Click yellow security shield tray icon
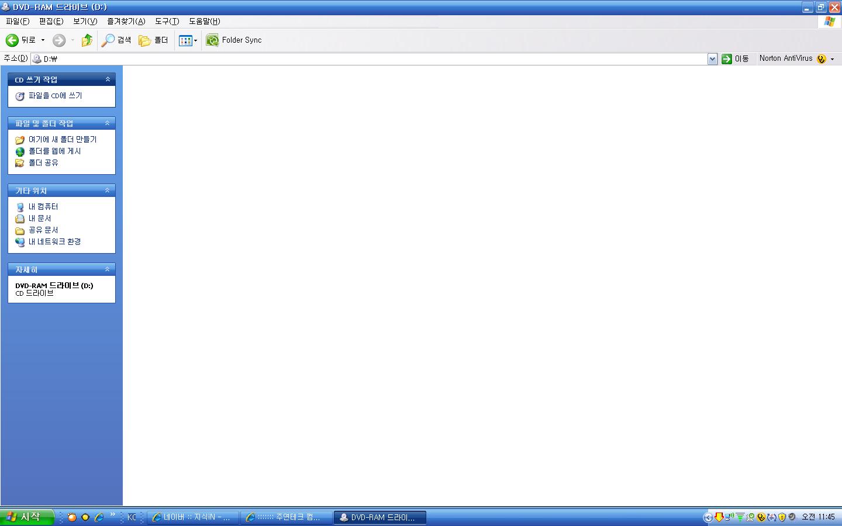The image size is (842, 526). pyautogui.click(x=782, y=517)
